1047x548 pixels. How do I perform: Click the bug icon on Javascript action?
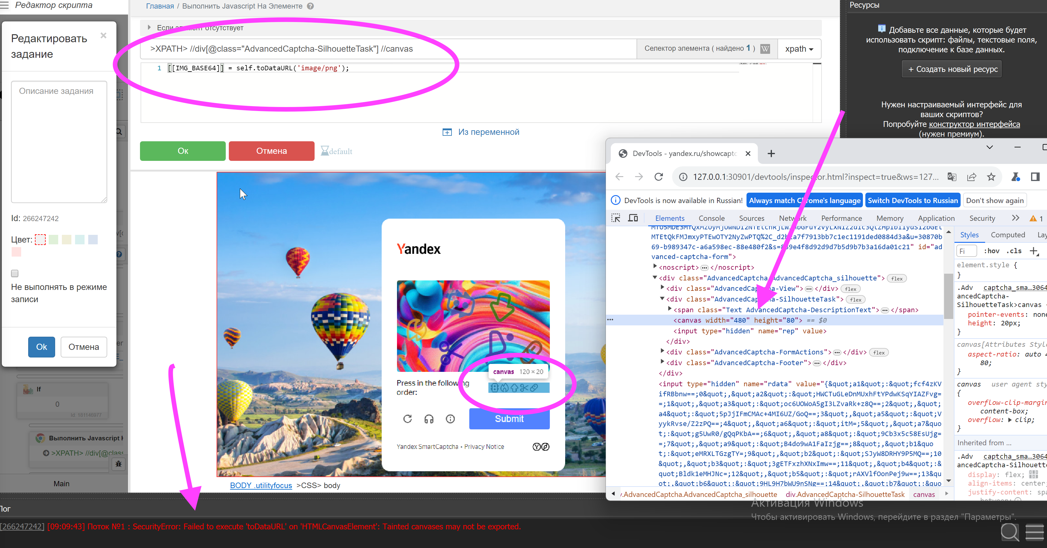[118, 464]
